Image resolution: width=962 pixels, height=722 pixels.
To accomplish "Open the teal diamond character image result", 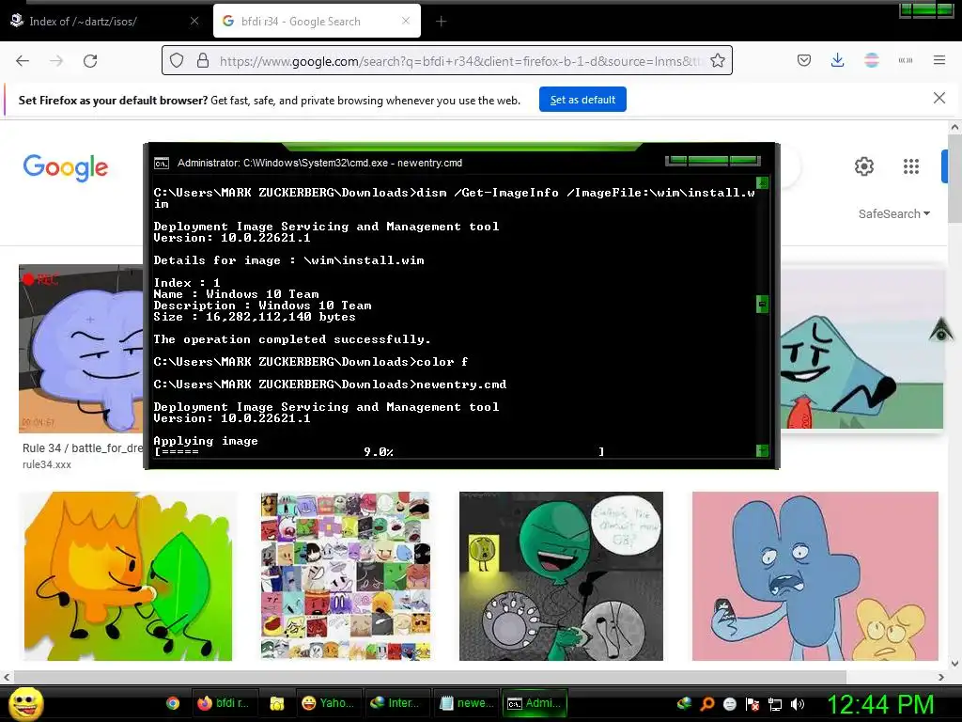I will [861, 347].
